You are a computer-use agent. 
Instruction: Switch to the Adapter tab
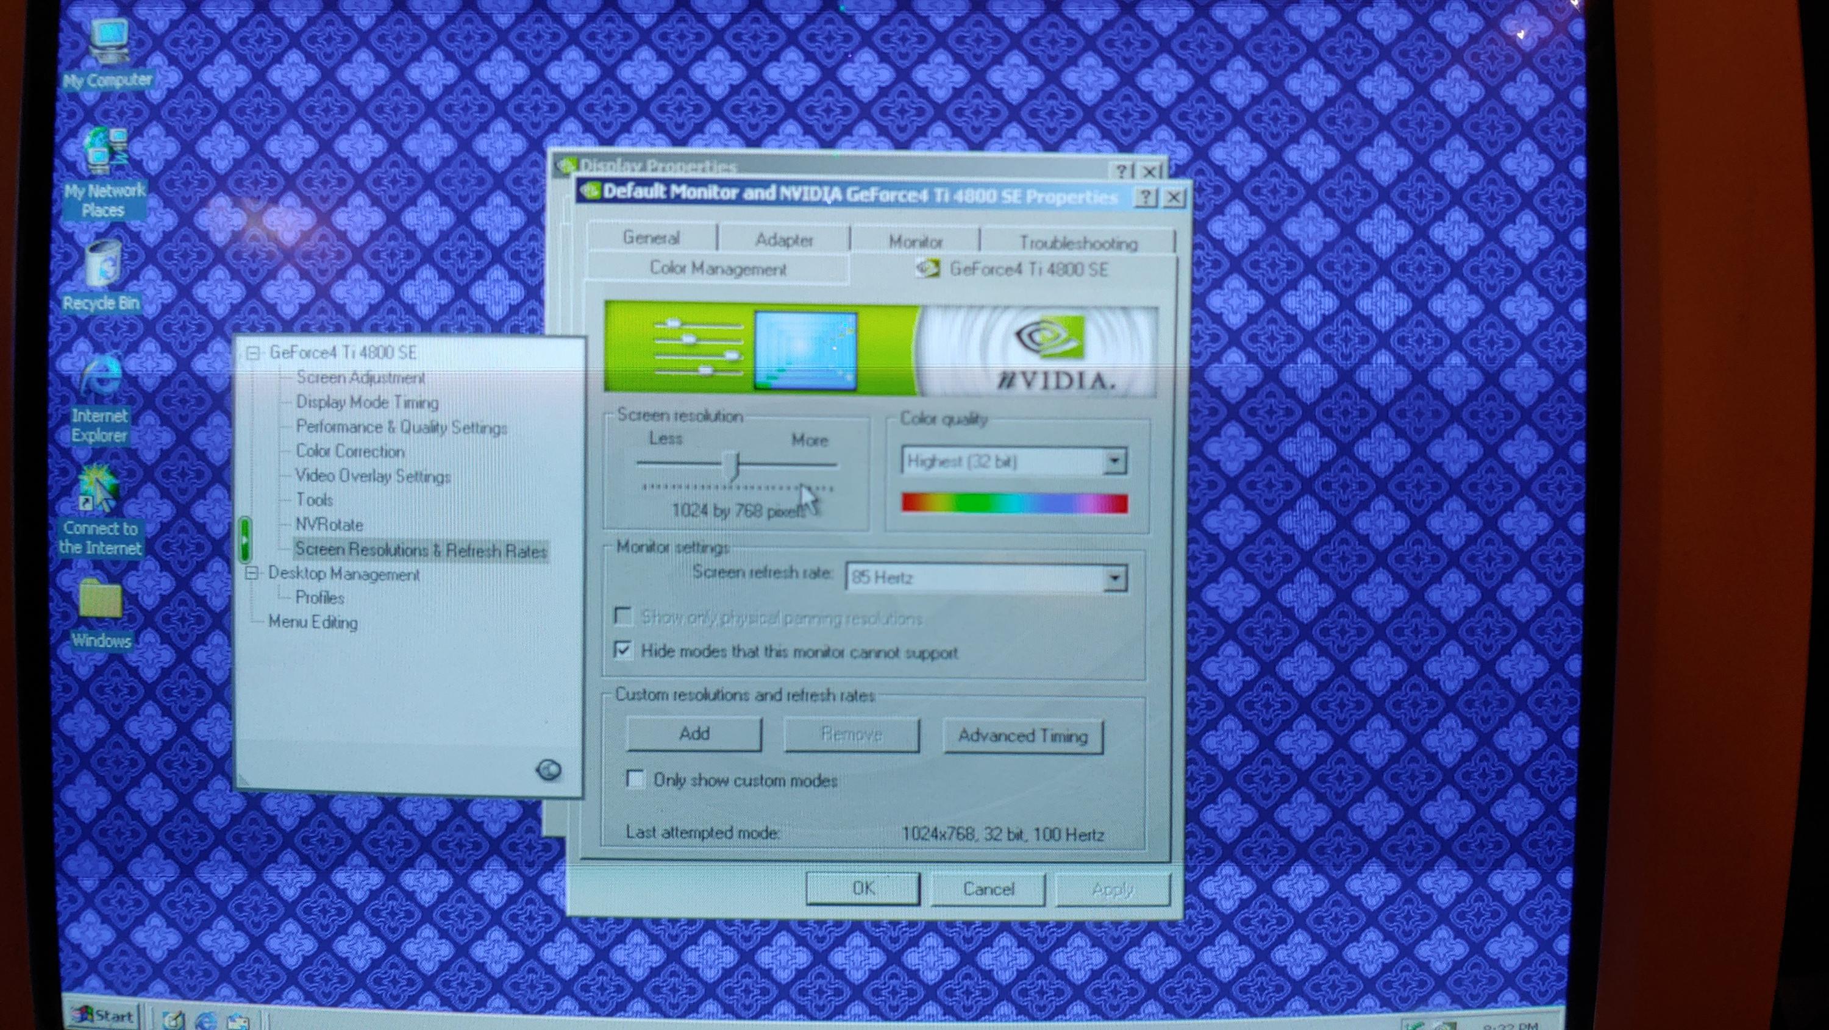783,240
